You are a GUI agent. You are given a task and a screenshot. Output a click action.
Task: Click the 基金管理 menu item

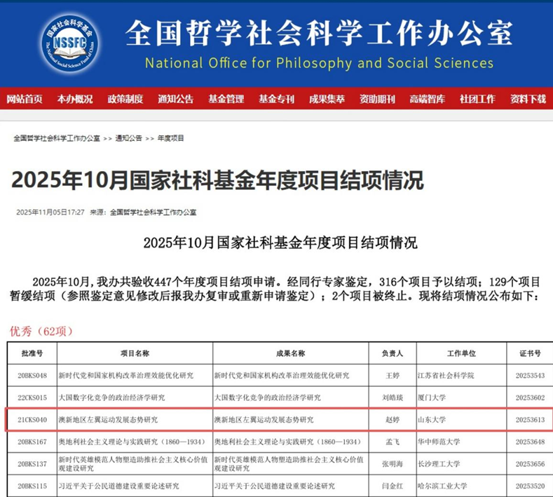pos(226,99)
